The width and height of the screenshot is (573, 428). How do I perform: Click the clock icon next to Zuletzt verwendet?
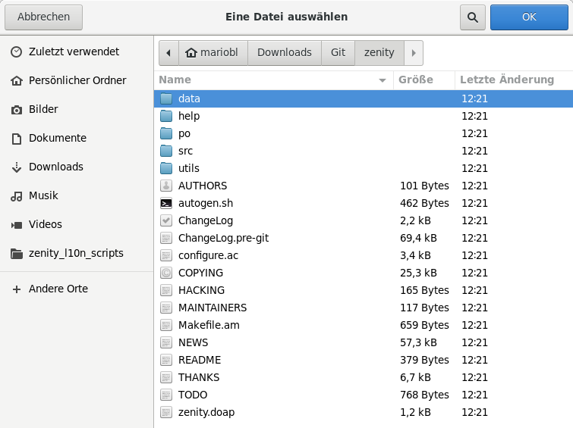click(x=16, y=52)
